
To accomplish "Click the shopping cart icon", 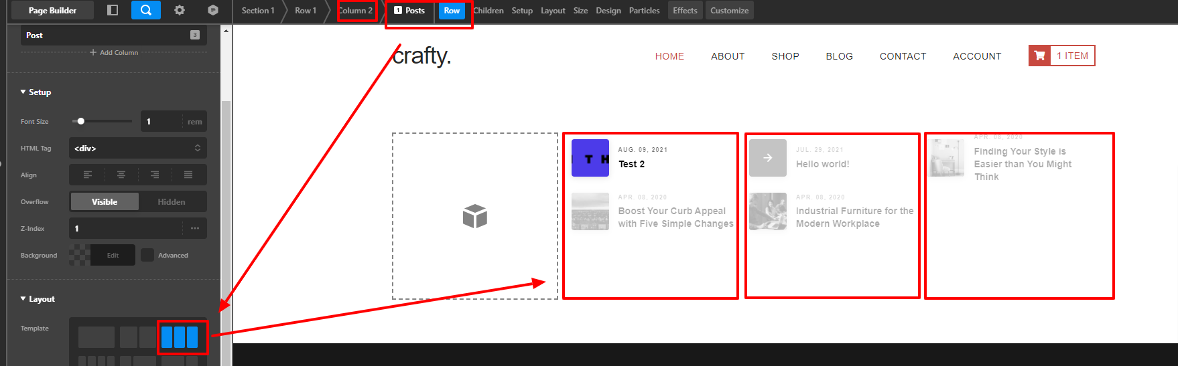I will pos(1039,56).
